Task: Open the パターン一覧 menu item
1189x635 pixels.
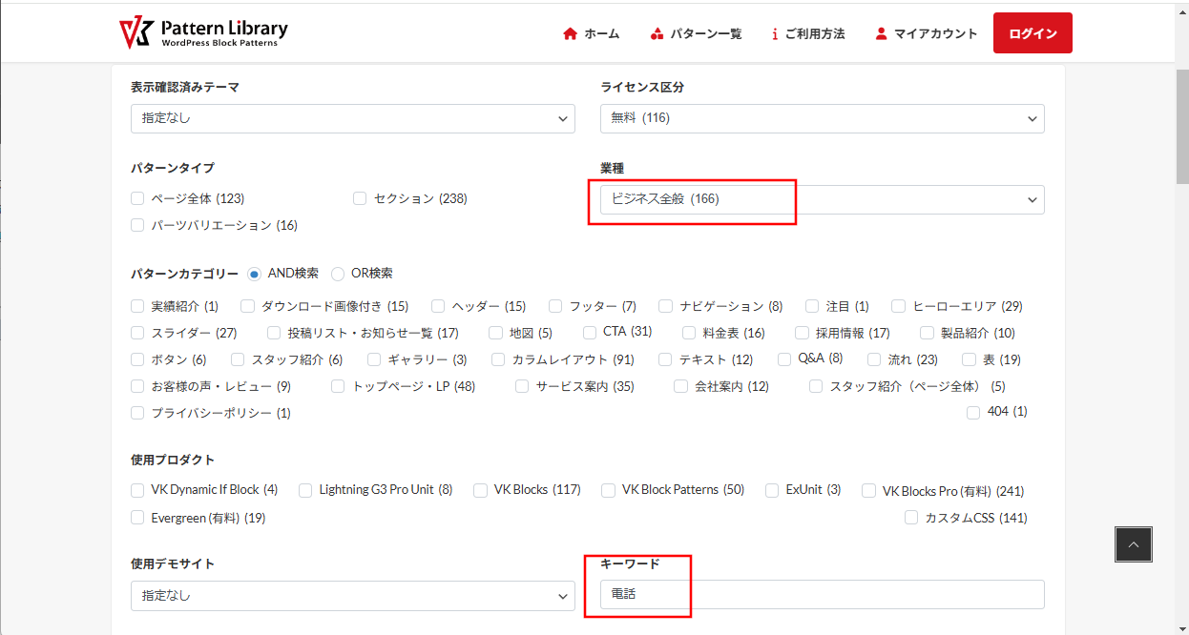Action: [705, 33]
